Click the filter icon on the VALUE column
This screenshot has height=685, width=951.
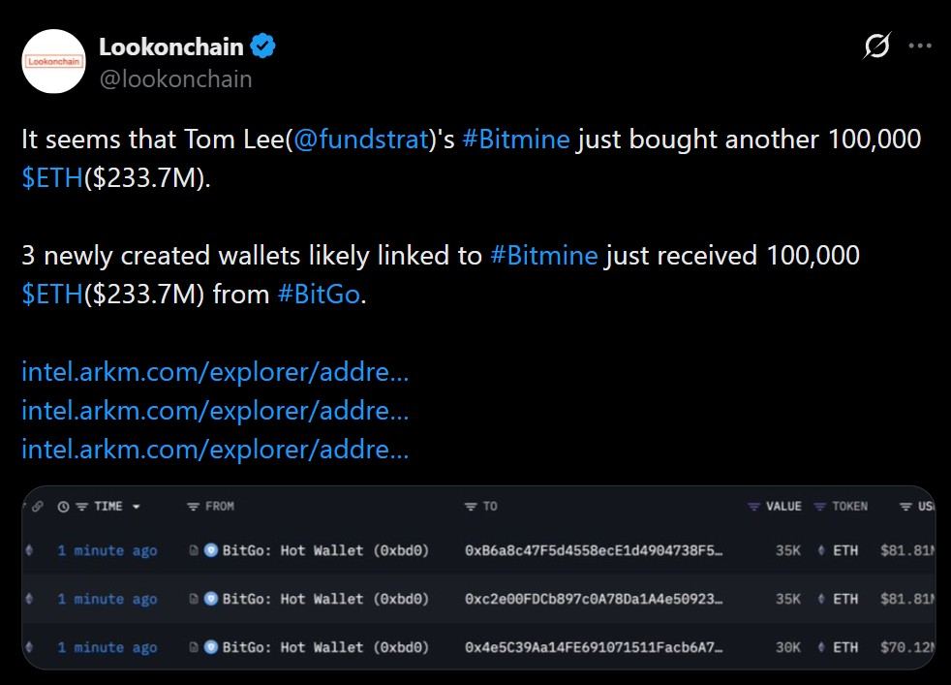[x=752, y=506]
